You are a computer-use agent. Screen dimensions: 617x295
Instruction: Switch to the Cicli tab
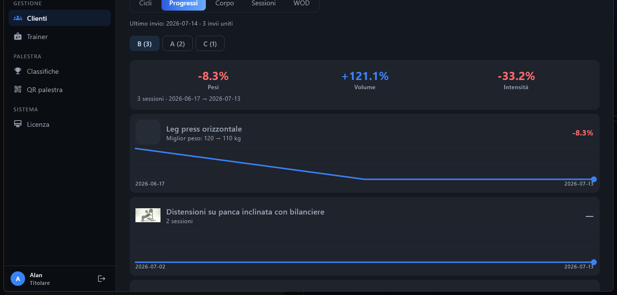click(x=146, y=3)
